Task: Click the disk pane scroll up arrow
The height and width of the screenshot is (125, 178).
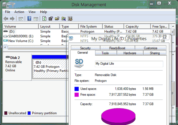Action: coord(173,54)
